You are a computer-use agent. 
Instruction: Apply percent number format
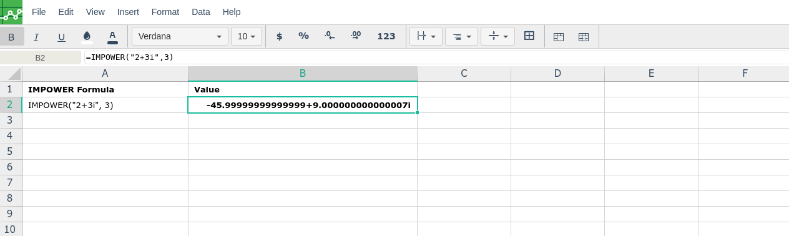304,36
